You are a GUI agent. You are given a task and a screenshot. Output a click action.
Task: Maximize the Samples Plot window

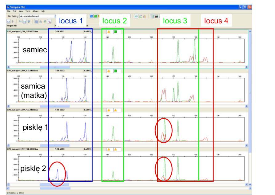click(x=245, y=7)
